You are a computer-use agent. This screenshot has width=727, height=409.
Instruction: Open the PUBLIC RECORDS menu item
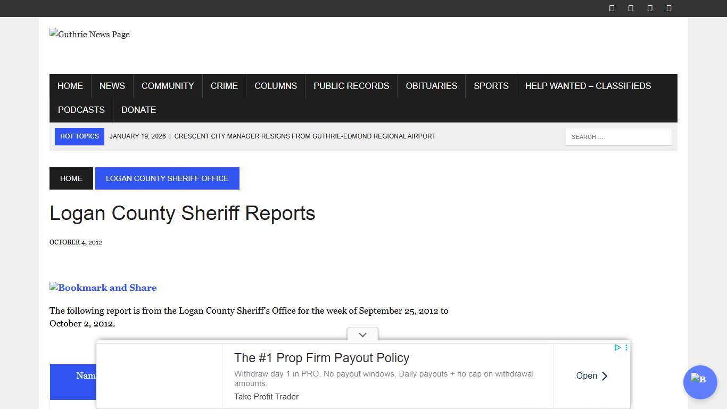point(351,86)
